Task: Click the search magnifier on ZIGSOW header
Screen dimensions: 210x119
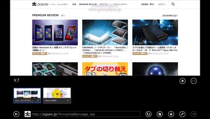Action: coord(173,4)
